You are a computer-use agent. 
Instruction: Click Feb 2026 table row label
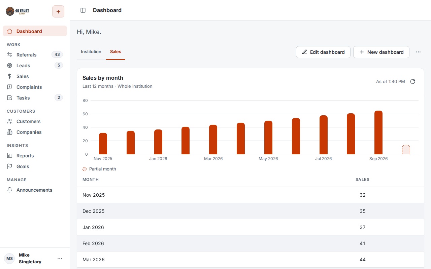pyautogui.click(x=93, y=243)
